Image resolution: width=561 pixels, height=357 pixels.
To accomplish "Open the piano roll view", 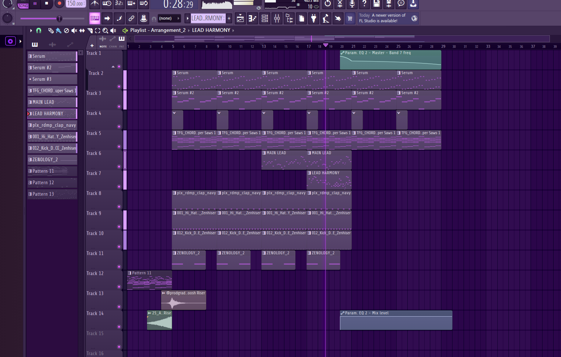I will tap(253, 18).
